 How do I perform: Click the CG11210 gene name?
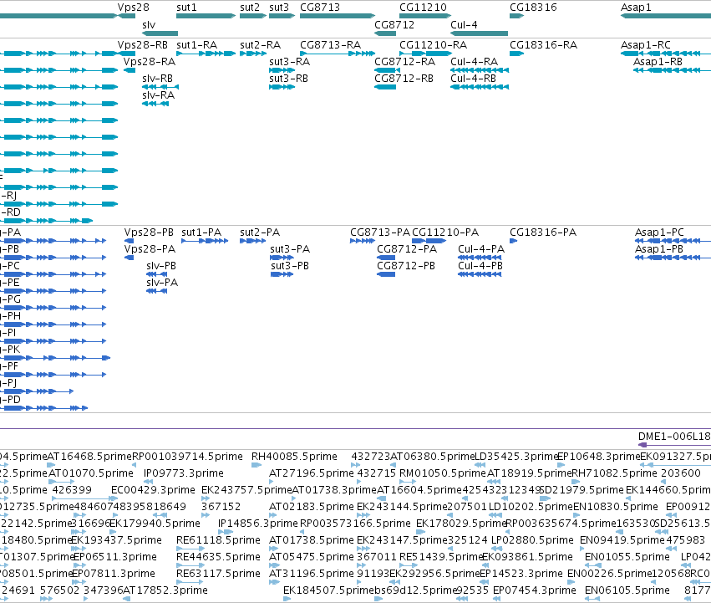[423, 8]
